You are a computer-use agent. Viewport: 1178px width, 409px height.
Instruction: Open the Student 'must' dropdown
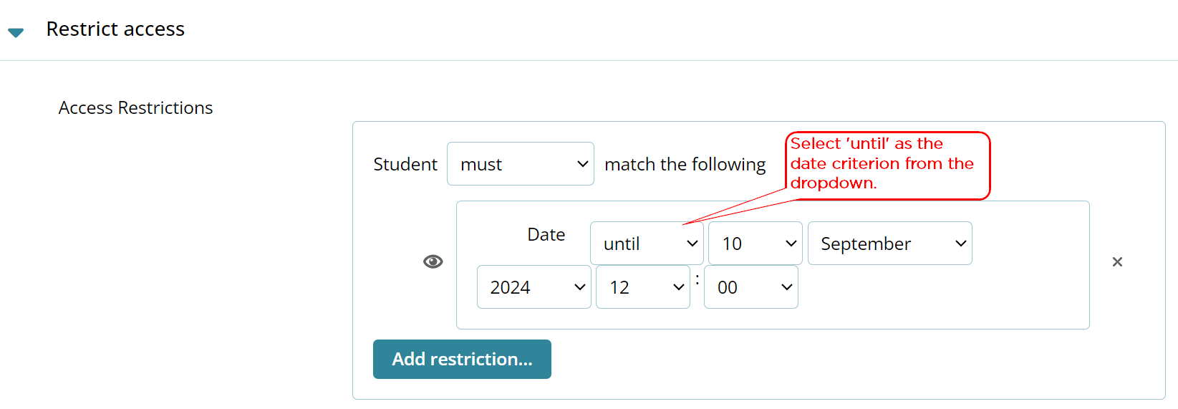(520, 164)
